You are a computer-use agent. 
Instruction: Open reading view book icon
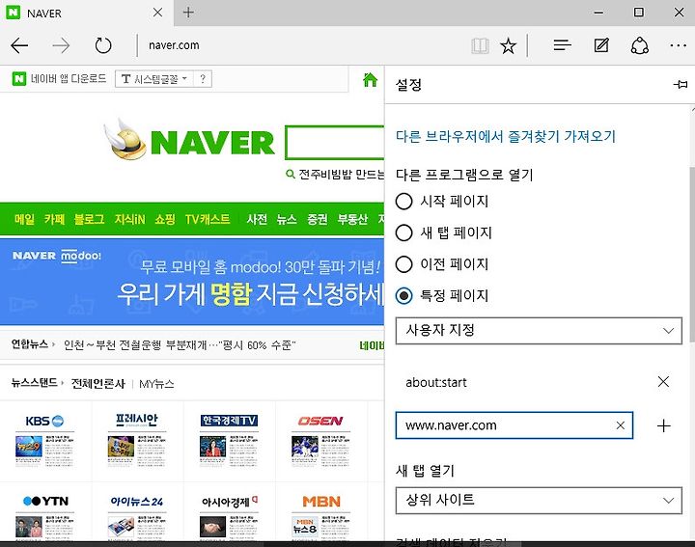pyautogui.click(x=480, y=45)
